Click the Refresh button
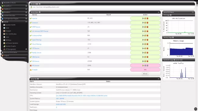 point(145,74)
